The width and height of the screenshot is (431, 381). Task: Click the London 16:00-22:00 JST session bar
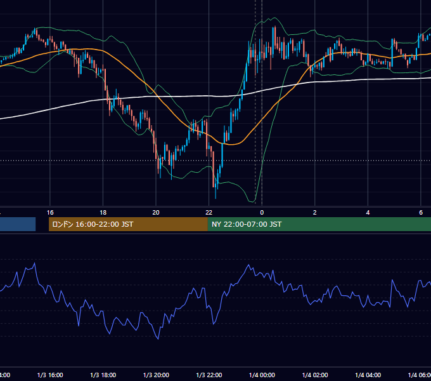click(128, 224)
